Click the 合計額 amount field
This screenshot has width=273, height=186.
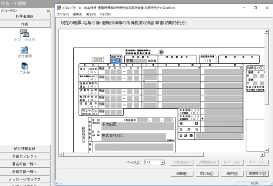click(219, 136)
